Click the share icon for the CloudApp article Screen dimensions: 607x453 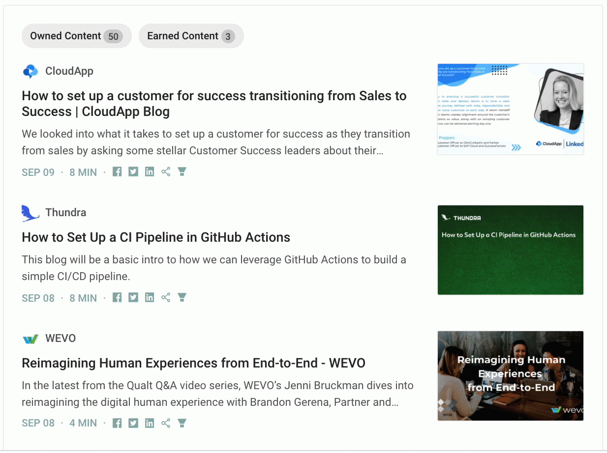(x=166, y=172)
